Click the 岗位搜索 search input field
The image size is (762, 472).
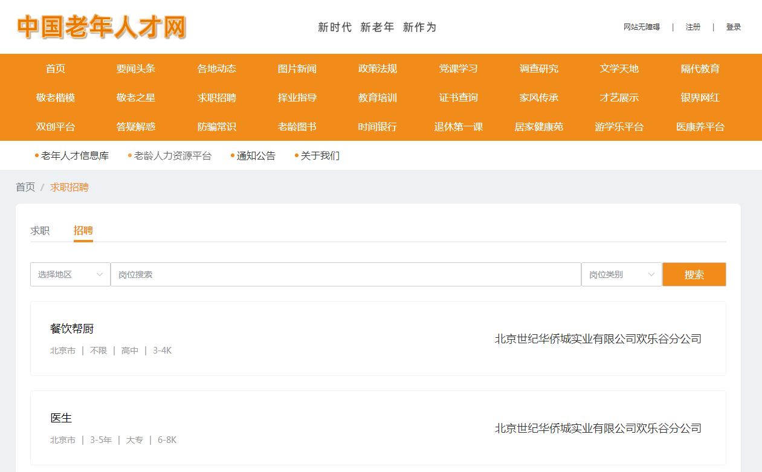point(345,274)
